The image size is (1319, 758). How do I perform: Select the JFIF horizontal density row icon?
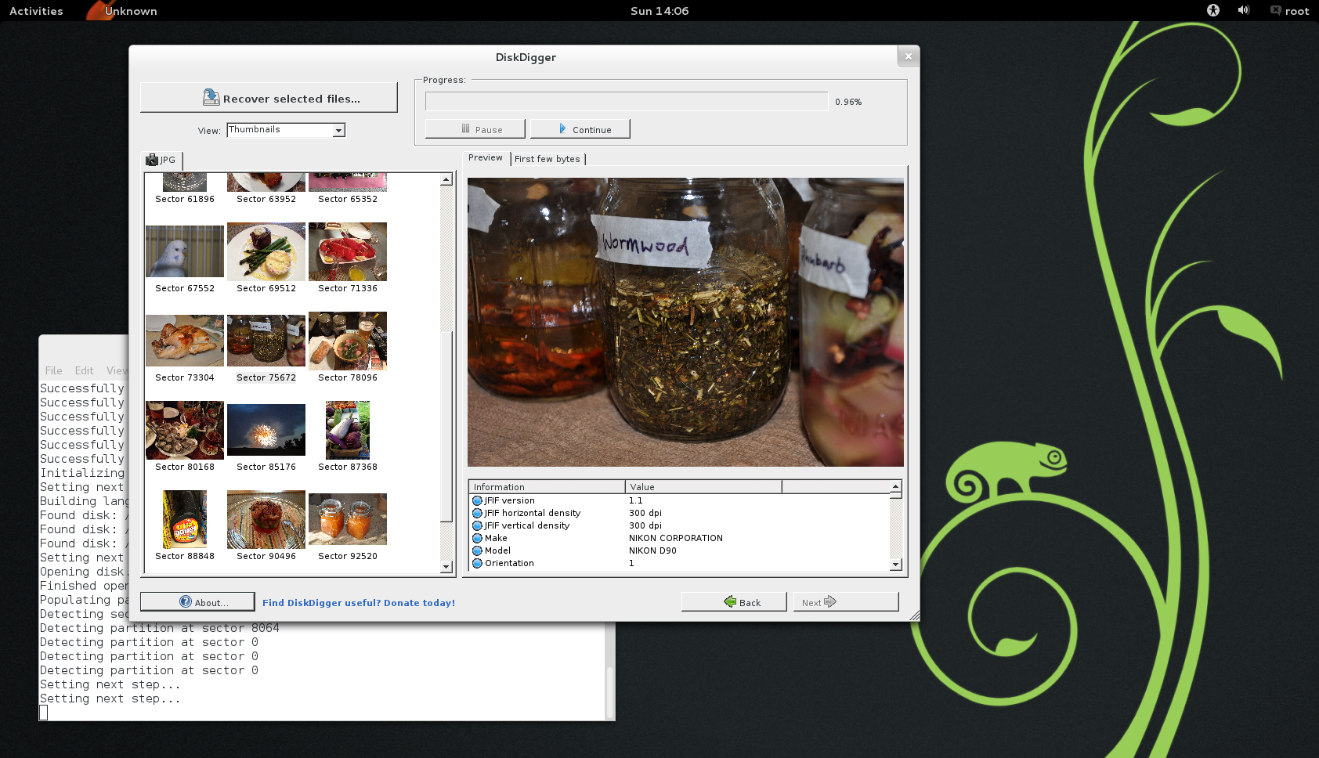[x=477, y=513]
